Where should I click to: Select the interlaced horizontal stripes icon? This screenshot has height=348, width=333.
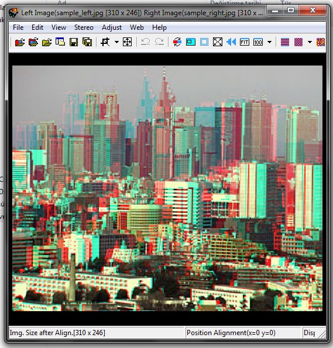pos(285,42)
